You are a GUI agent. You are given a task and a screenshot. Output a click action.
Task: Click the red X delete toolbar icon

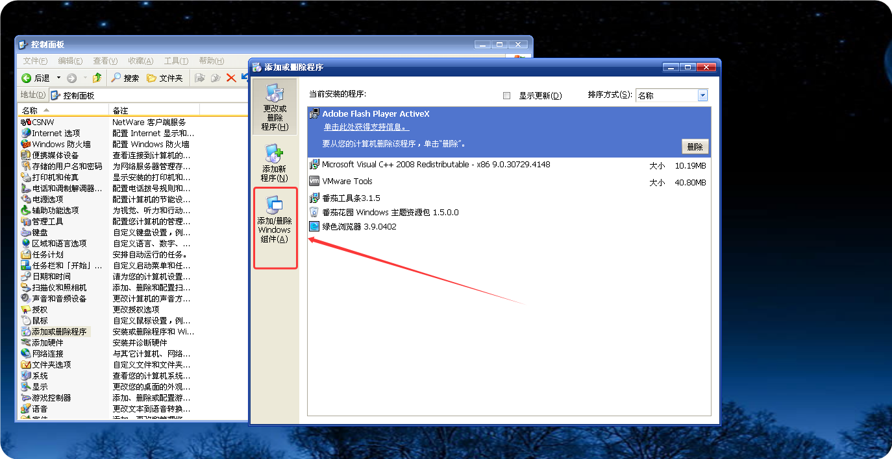[x=231, y=78]
